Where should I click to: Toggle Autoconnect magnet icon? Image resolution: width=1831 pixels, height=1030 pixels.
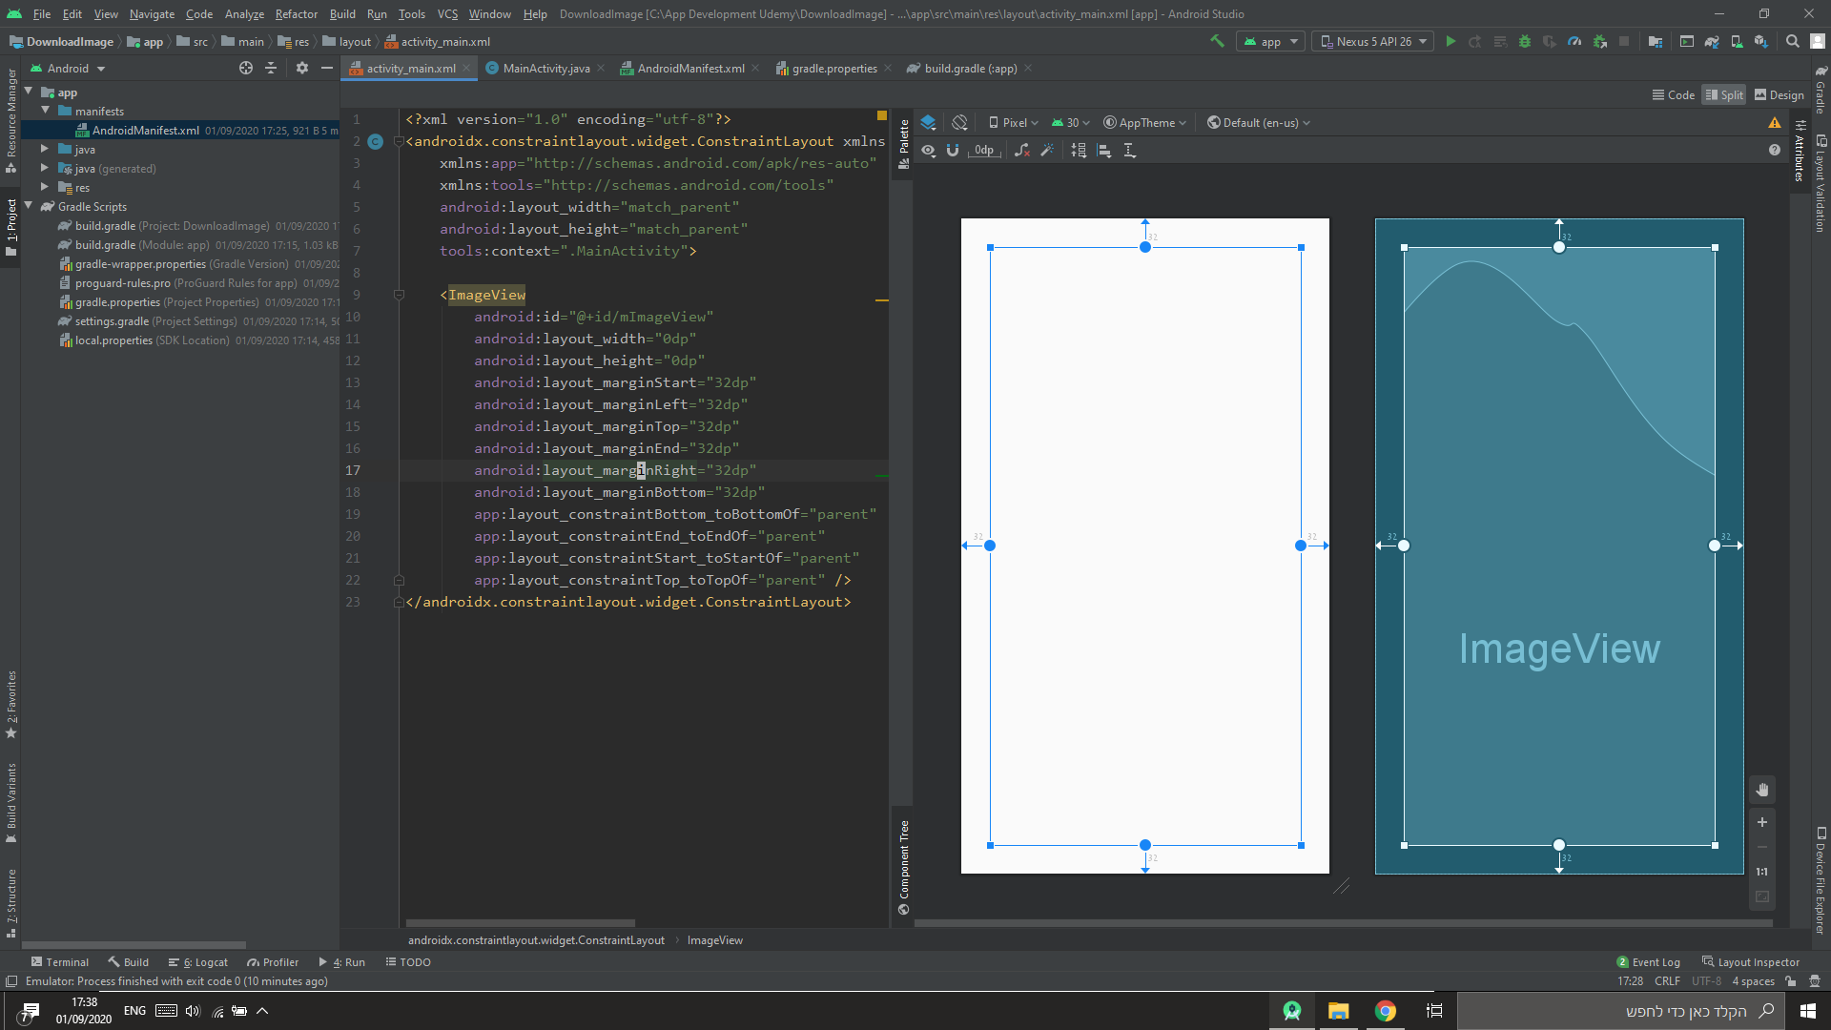pyautogui.click(x=953, y=151)
